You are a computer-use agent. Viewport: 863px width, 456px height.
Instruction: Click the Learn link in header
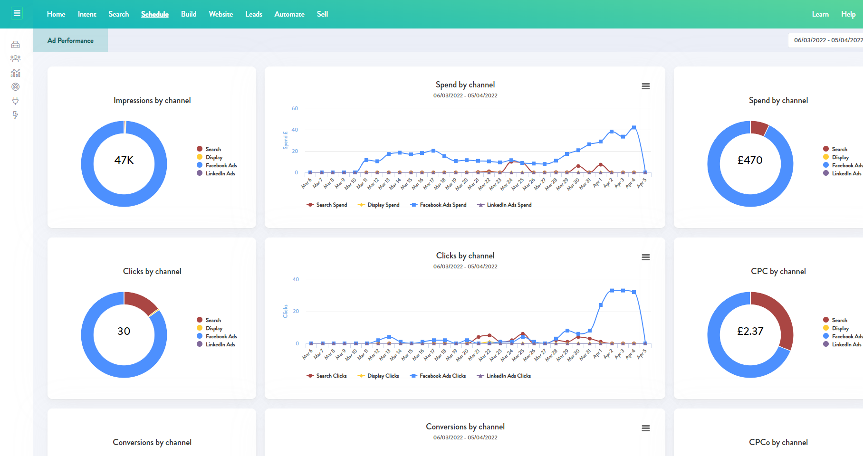(820, 14)
